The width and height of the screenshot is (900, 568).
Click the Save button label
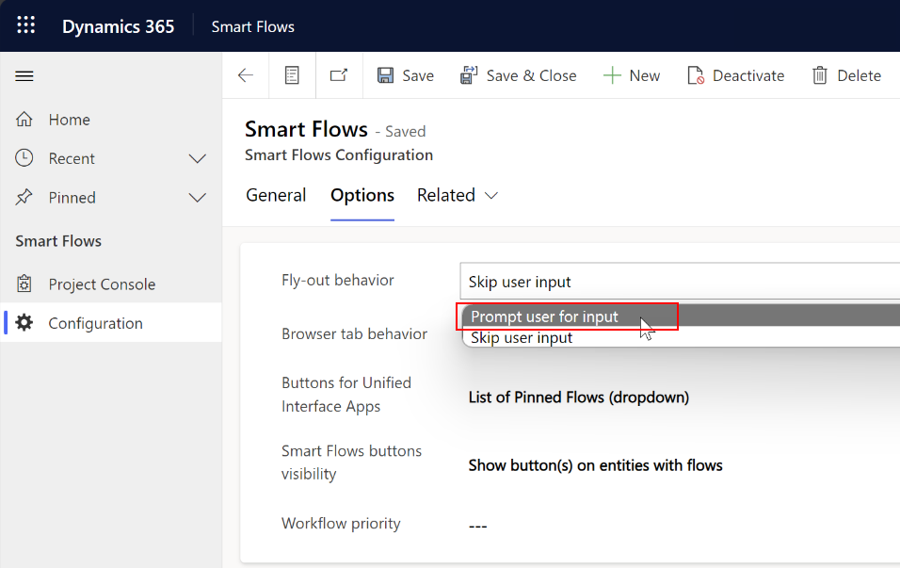(x=418, y=75)
